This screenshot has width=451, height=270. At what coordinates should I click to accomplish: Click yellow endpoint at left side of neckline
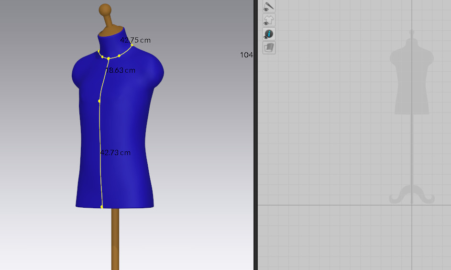(x=99, y=51)
